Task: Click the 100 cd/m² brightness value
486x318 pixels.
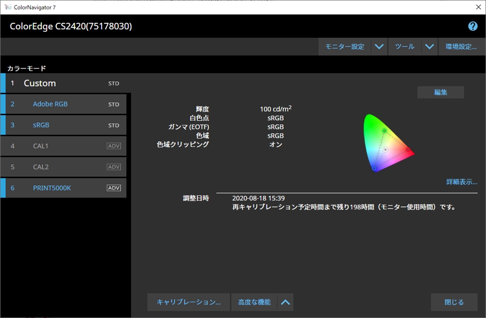Action: (276, 109)
